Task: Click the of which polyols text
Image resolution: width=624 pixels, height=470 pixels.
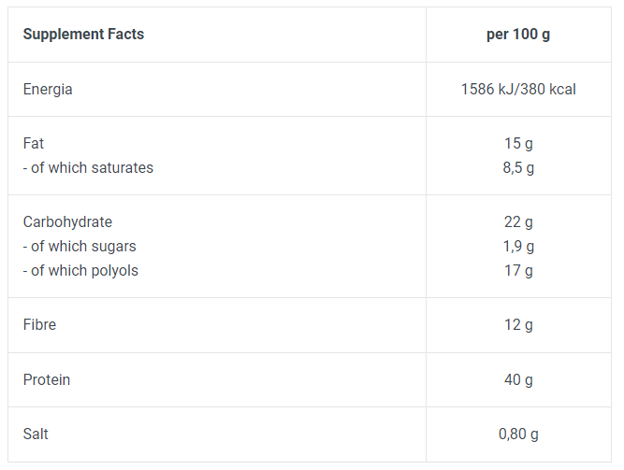Action: 80,271
